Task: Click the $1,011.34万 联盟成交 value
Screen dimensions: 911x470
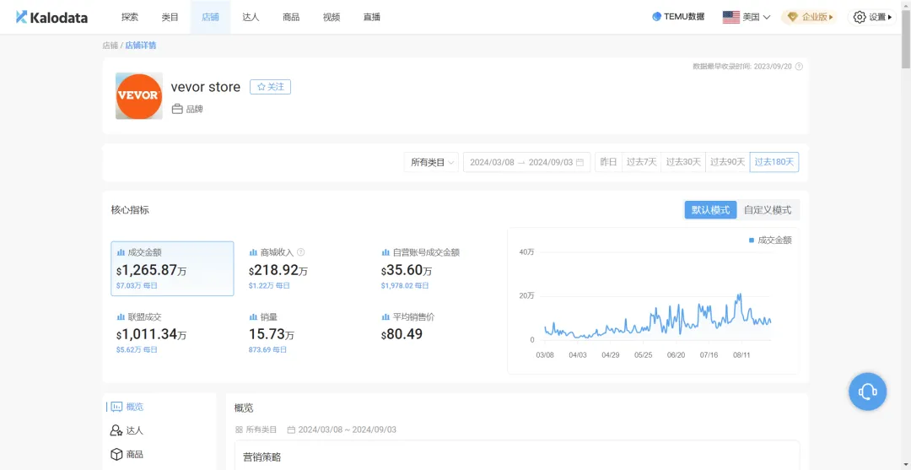Action: pos(152,335)
